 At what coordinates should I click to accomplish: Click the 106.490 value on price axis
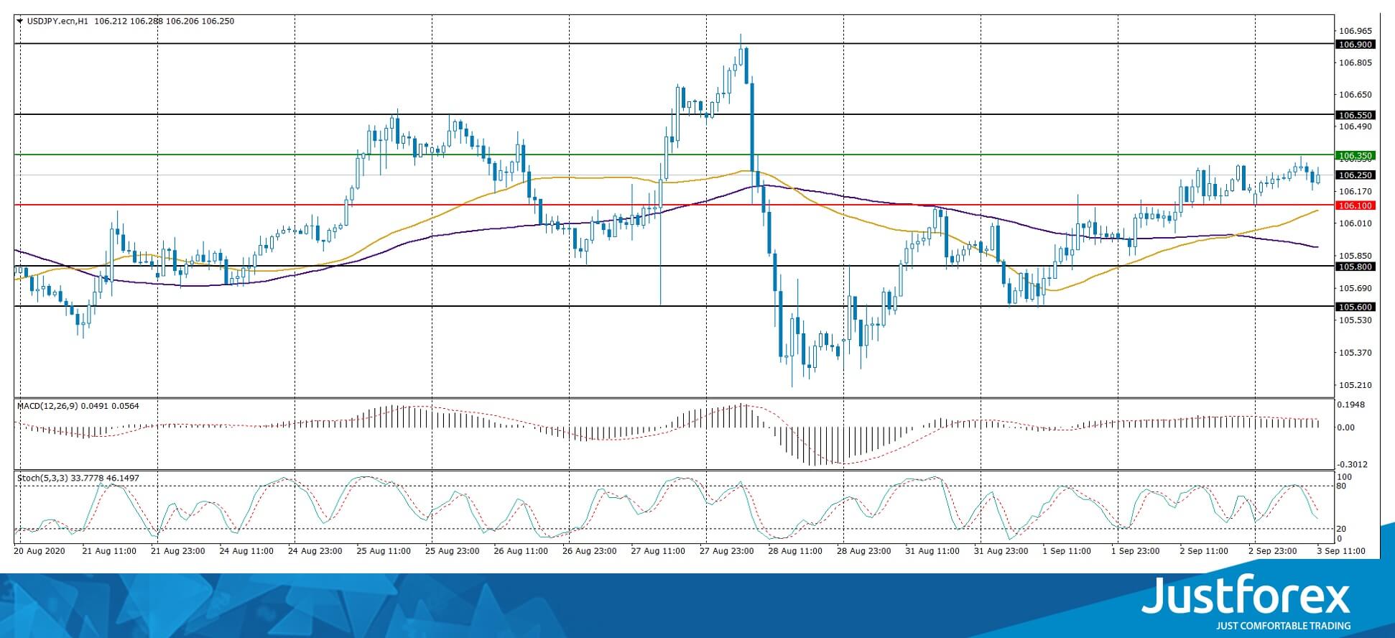click(1355, 126)
